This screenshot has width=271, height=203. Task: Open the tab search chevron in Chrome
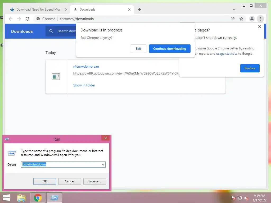pyautogui.click(x=234, y=10)
